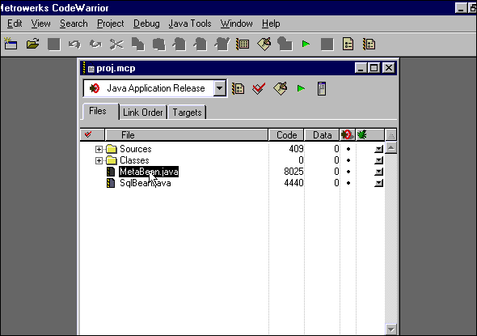Click the Copy icon beside the scissors
This screenshot has height=336, width=477.
tap(137, 45)
